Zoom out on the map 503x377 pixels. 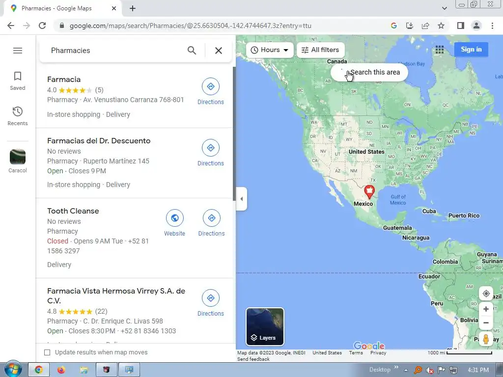[x=486, y=323]
